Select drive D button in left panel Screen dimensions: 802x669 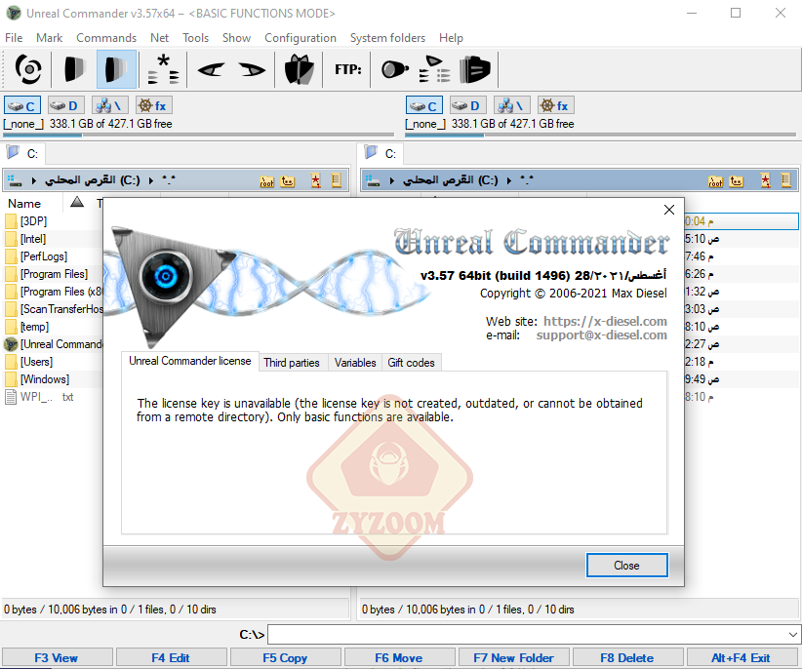click(x=65, y=105)
